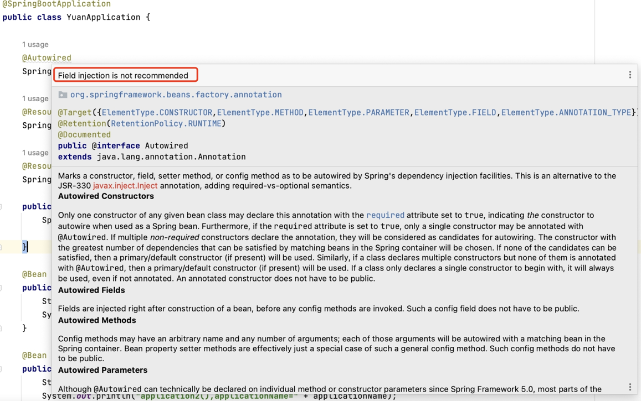Image resolution: width=641 pixels, height=401 pixels.
Task: Follow the ElementType.FIELD link
Action: tap(455, 113)
